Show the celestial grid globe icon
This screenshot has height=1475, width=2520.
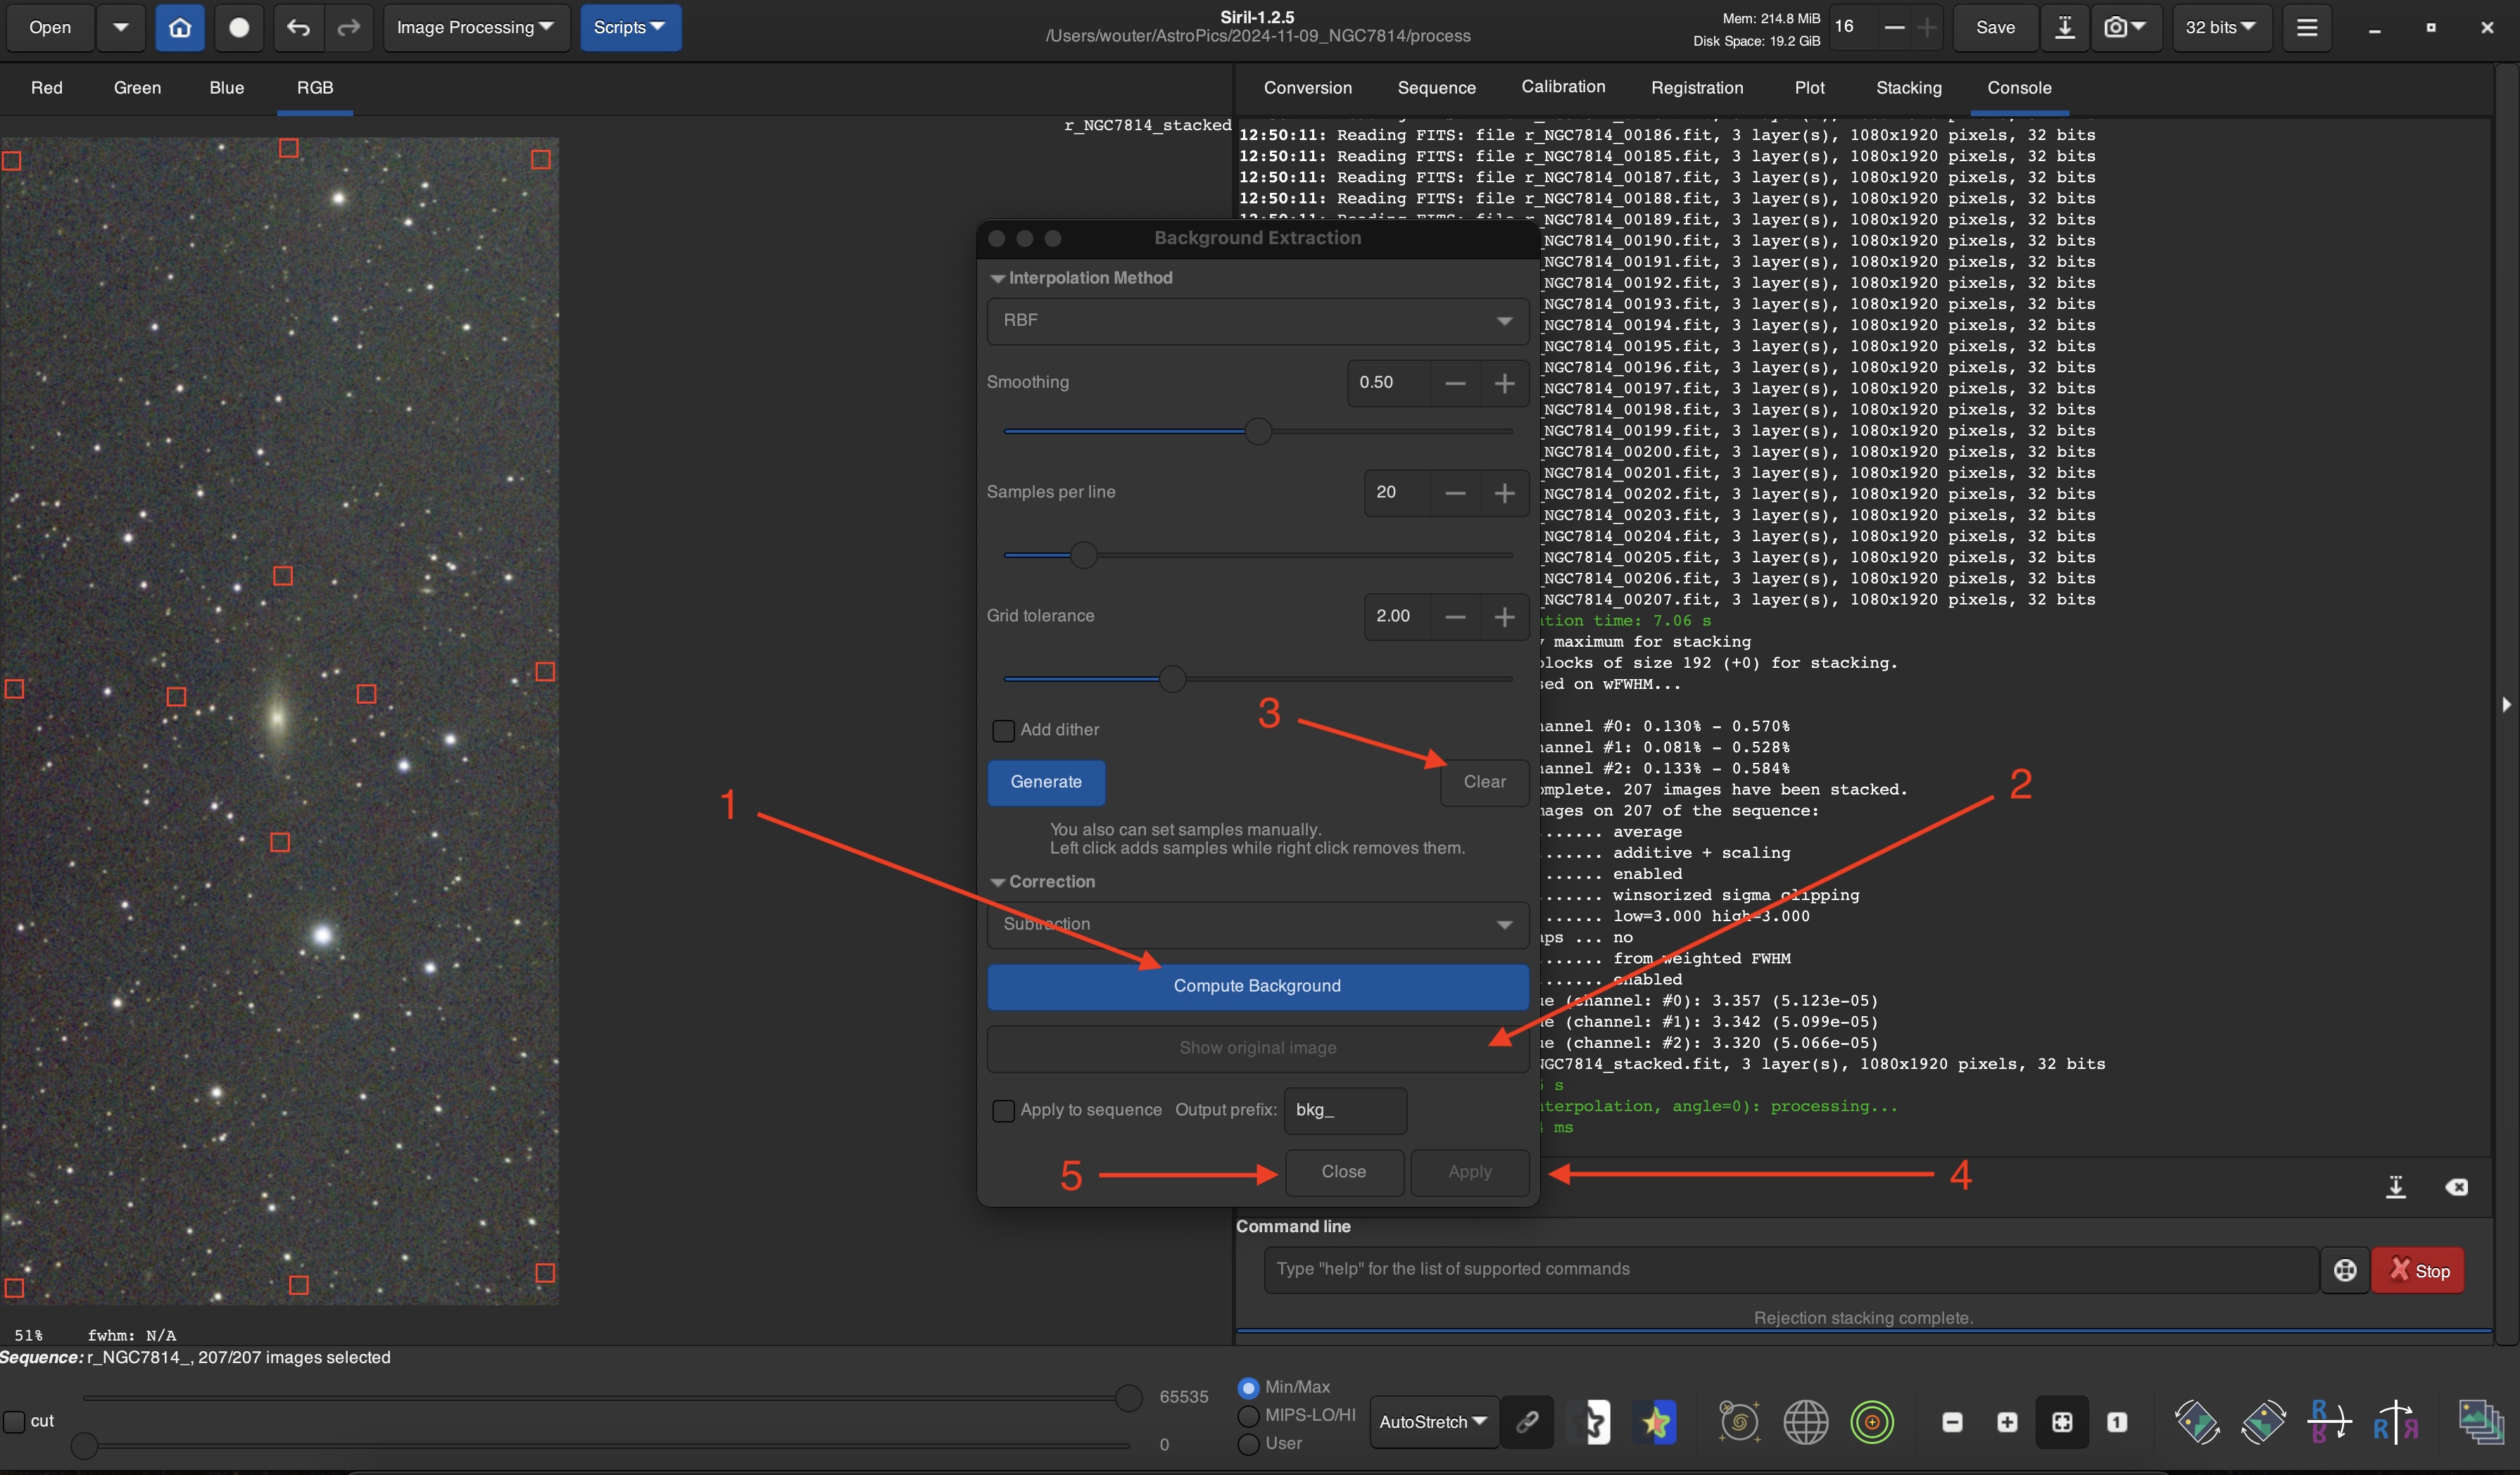point(1805,1421)
